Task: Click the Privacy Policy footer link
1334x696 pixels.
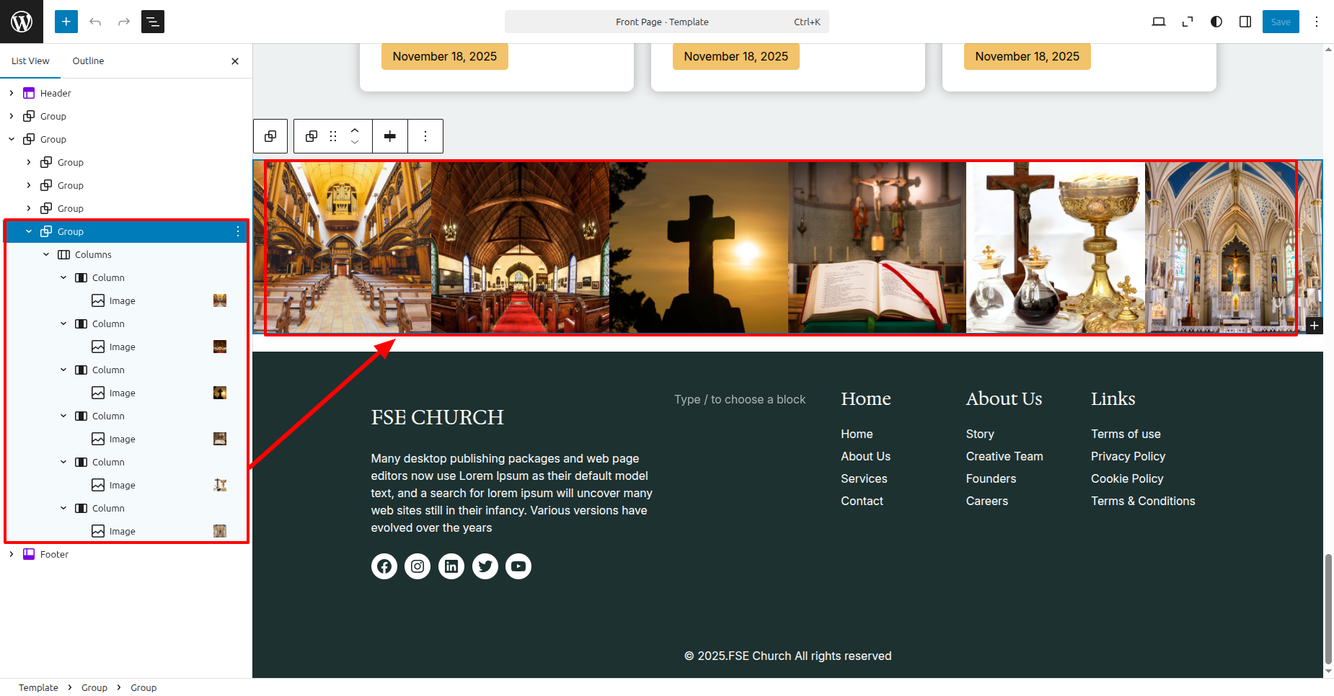Action: [x=1128, y=456]
